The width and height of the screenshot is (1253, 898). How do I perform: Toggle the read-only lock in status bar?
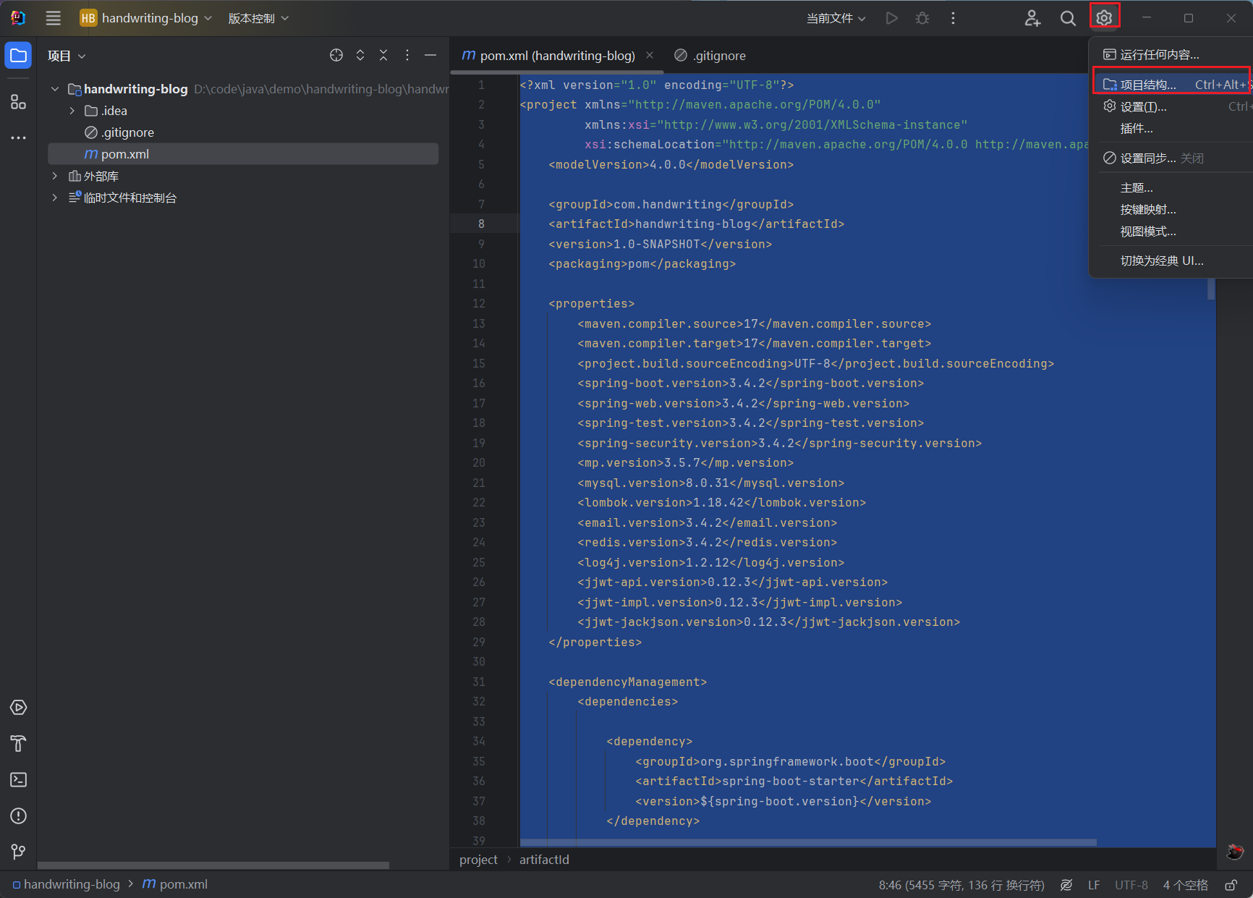point(1231,885)
